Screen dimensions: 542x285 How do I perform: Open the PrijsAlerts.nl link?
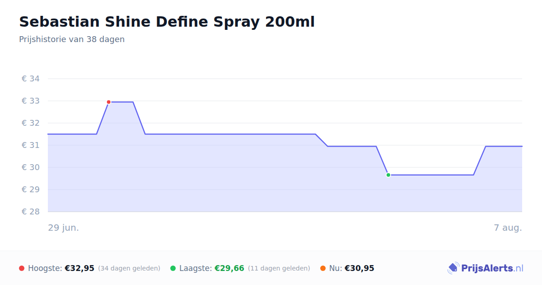click(486, 268)
